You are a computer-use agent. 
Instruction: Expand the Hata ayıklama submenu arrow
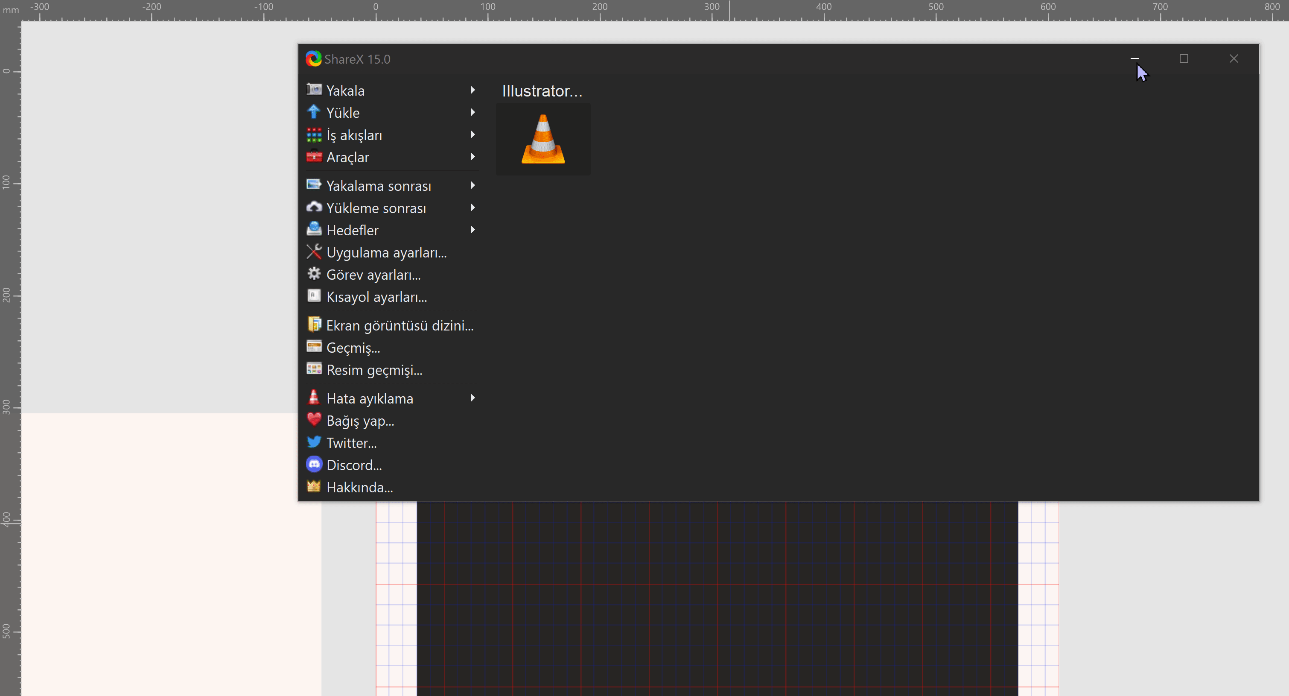coord(472,398)
